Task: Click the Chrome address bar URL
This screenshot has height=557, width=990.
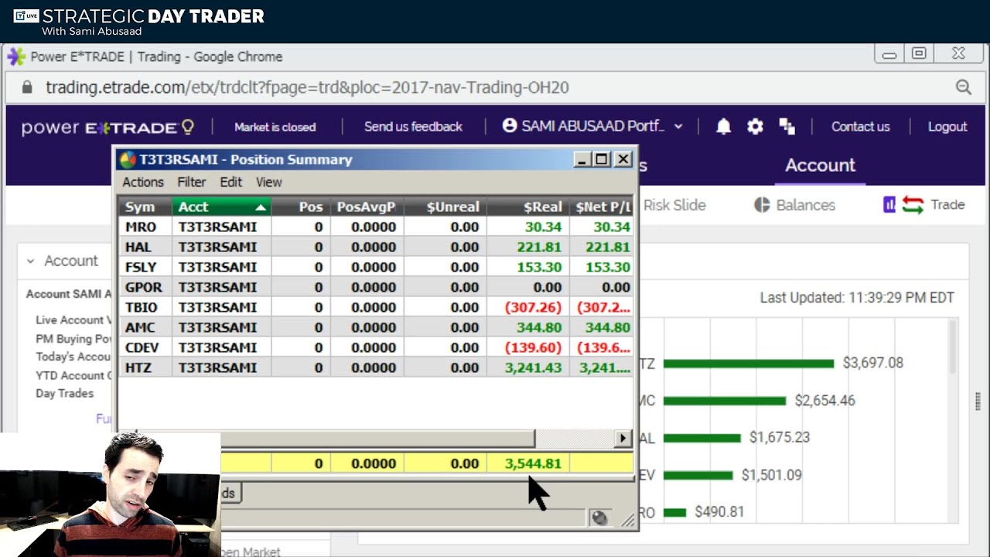Action: [x=307, y=87]
